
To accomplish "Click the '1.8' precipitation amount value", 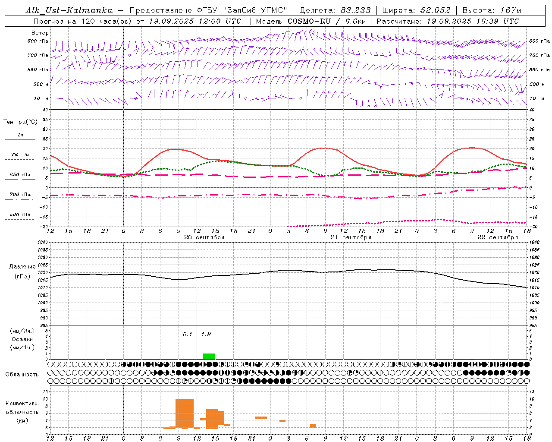I will point(206,335).
